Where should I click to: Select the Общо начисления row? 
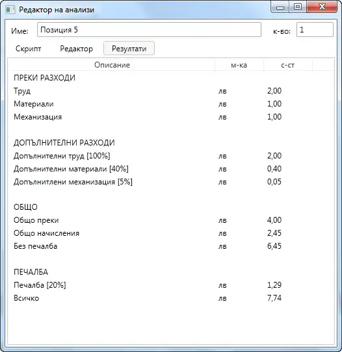pos(171,233)
